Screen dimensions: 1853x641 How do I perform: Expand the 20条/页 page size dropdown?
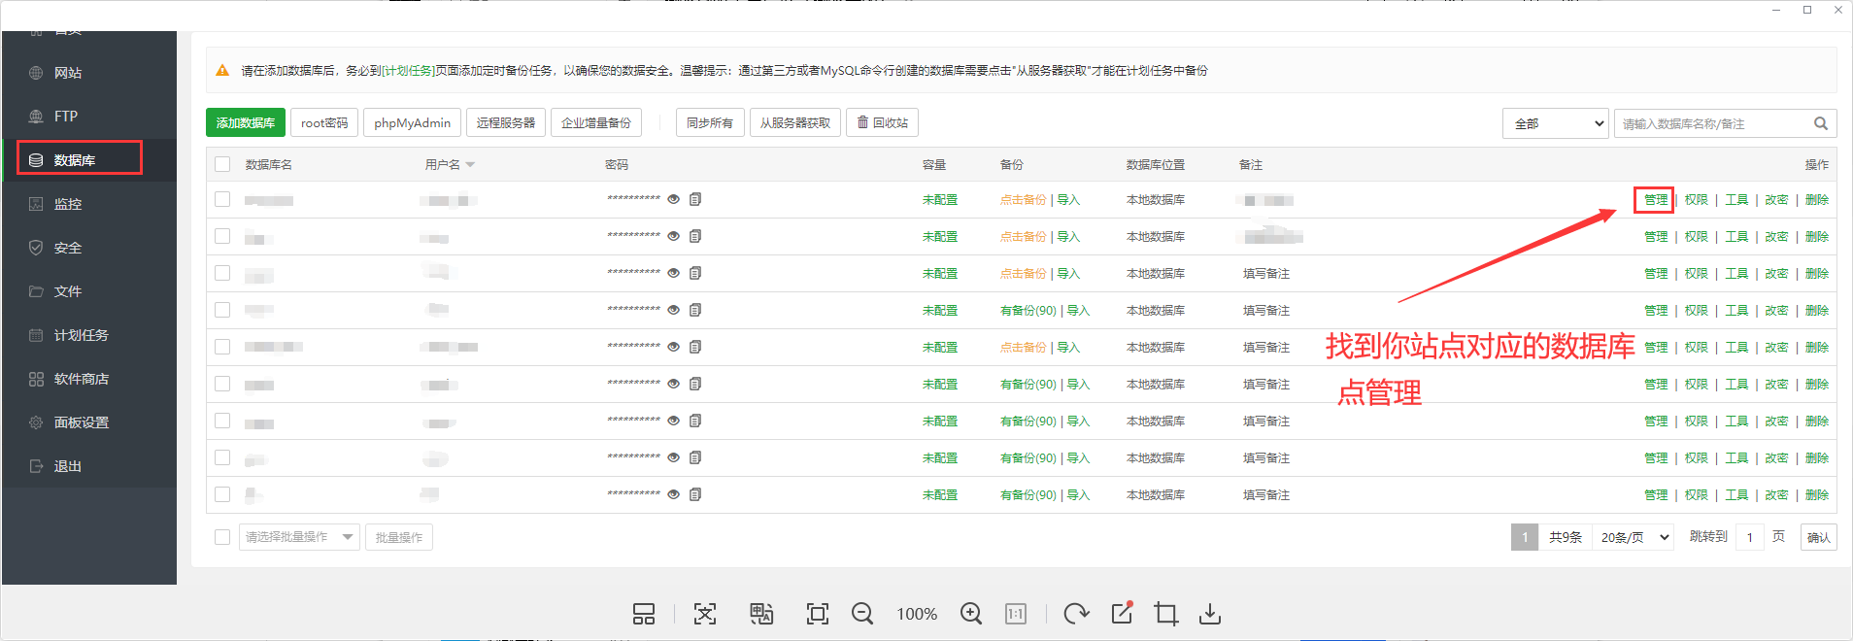1634,537
